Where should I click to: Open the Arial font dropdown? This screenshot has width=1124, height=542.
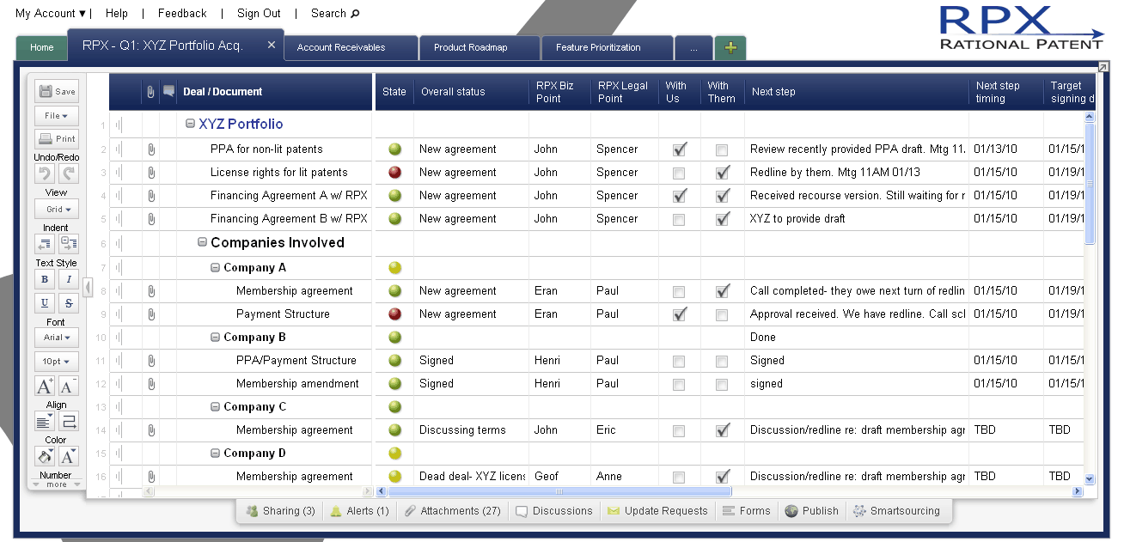point(58,338)
